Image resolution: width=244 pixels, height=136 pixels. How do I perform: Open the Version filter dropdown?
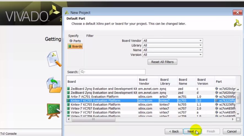[172, 55]
